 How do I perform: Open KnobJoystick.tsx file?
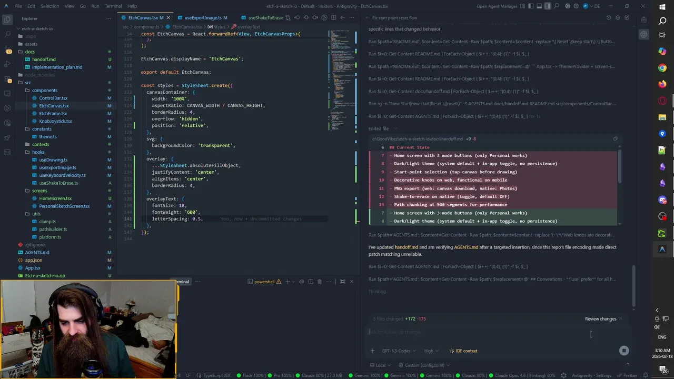[55, 121]
